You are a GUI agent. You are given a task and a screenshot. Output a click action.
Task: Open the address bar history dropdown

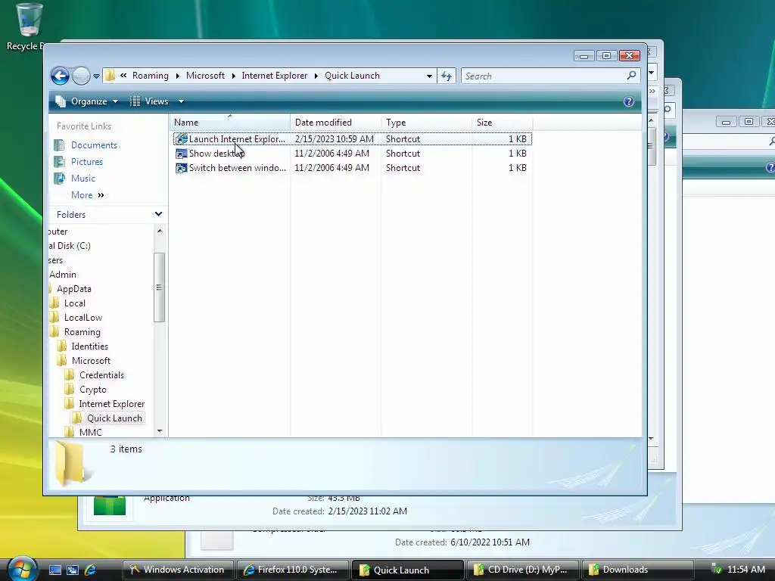[x=429, y=76]
